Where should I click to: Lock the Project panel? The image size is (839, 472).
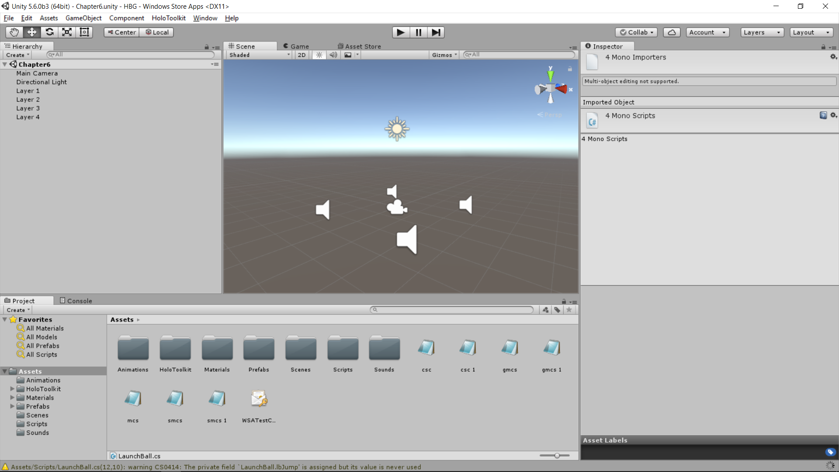click(564, 302)
